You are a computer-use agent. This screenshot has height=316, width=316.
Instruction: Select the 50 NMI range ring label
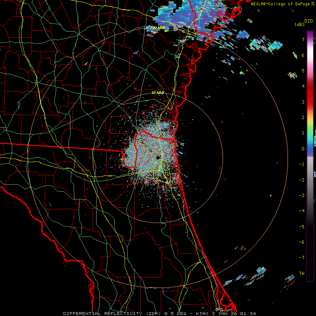pos(158,93)
